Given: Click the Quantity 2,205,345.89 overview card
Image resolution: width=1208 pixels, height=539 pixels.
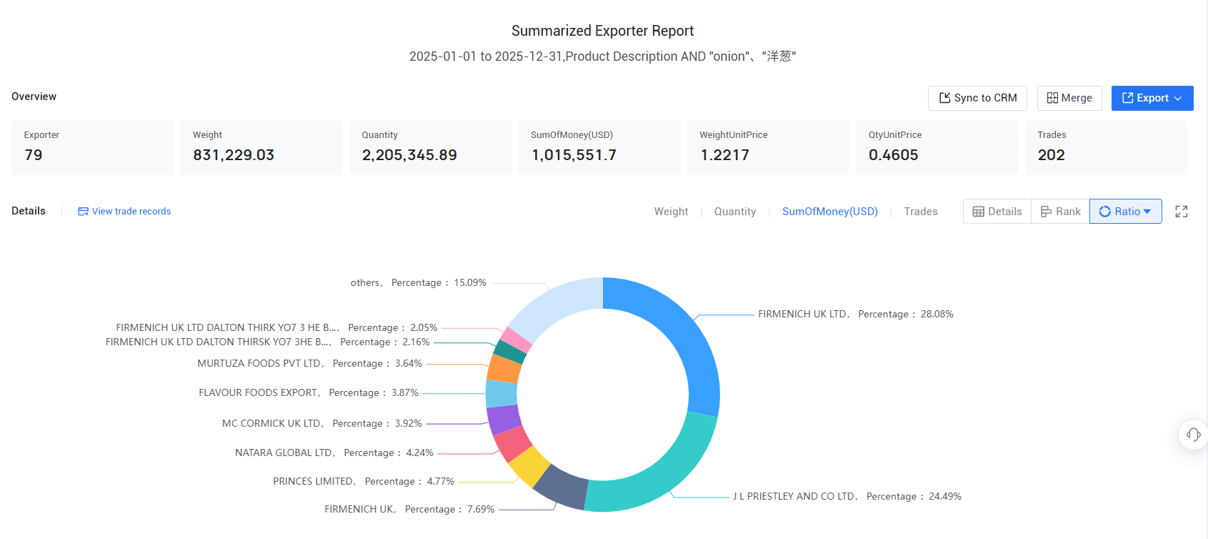Looking at the screenshot, I should 431,147.
